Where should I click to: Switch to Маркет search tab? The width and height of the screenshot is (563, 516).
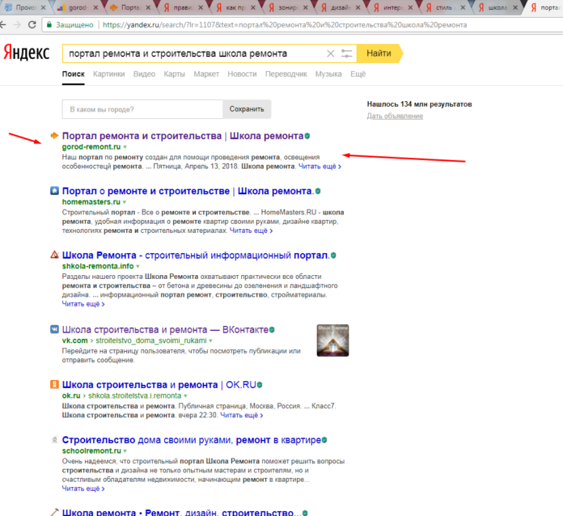206,74
